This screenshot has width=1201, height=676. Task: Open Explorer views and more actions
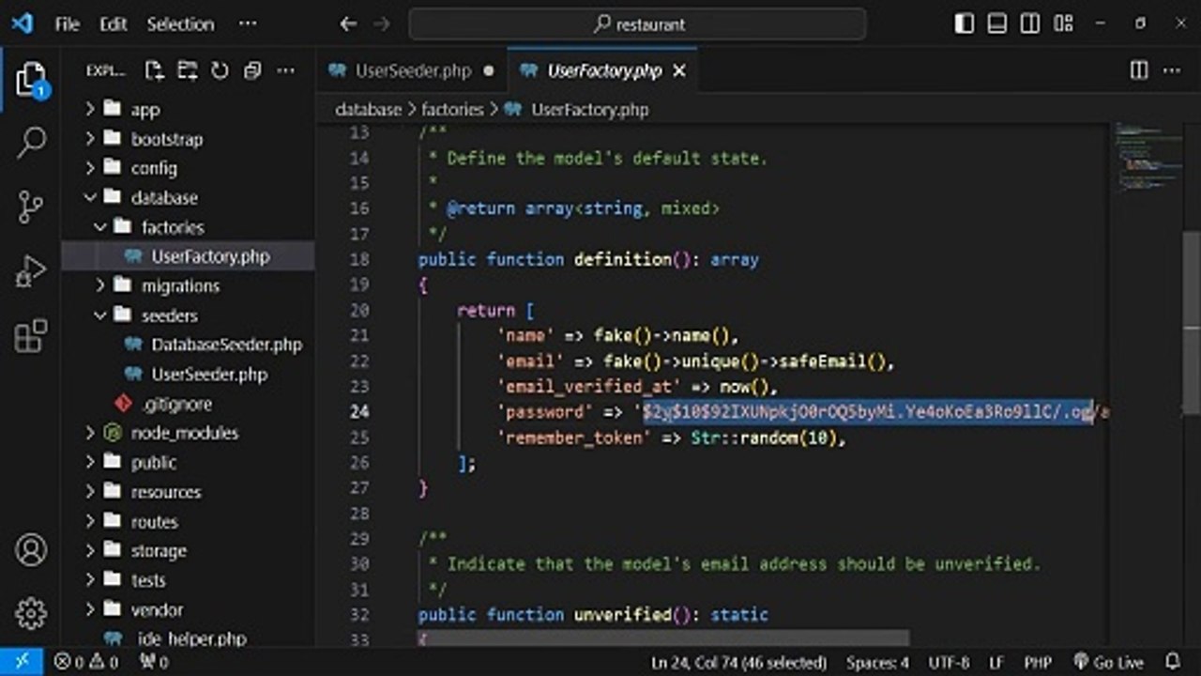tap(285, 70)
